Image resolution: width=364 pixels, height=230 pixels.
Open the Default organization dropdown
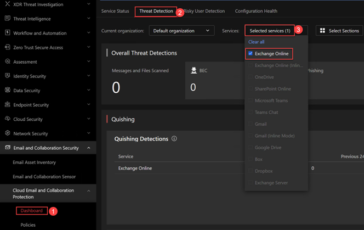(x=181, y=31)
